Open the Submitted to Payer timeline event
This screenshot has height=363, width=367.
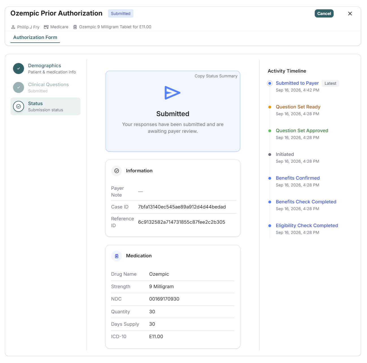coord(297,83)
